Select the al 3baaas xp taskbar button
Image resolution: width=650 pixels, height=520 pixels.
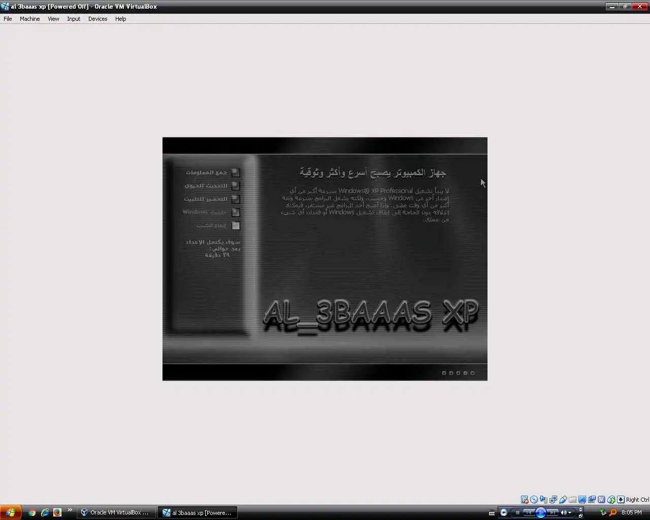[197, 512]
